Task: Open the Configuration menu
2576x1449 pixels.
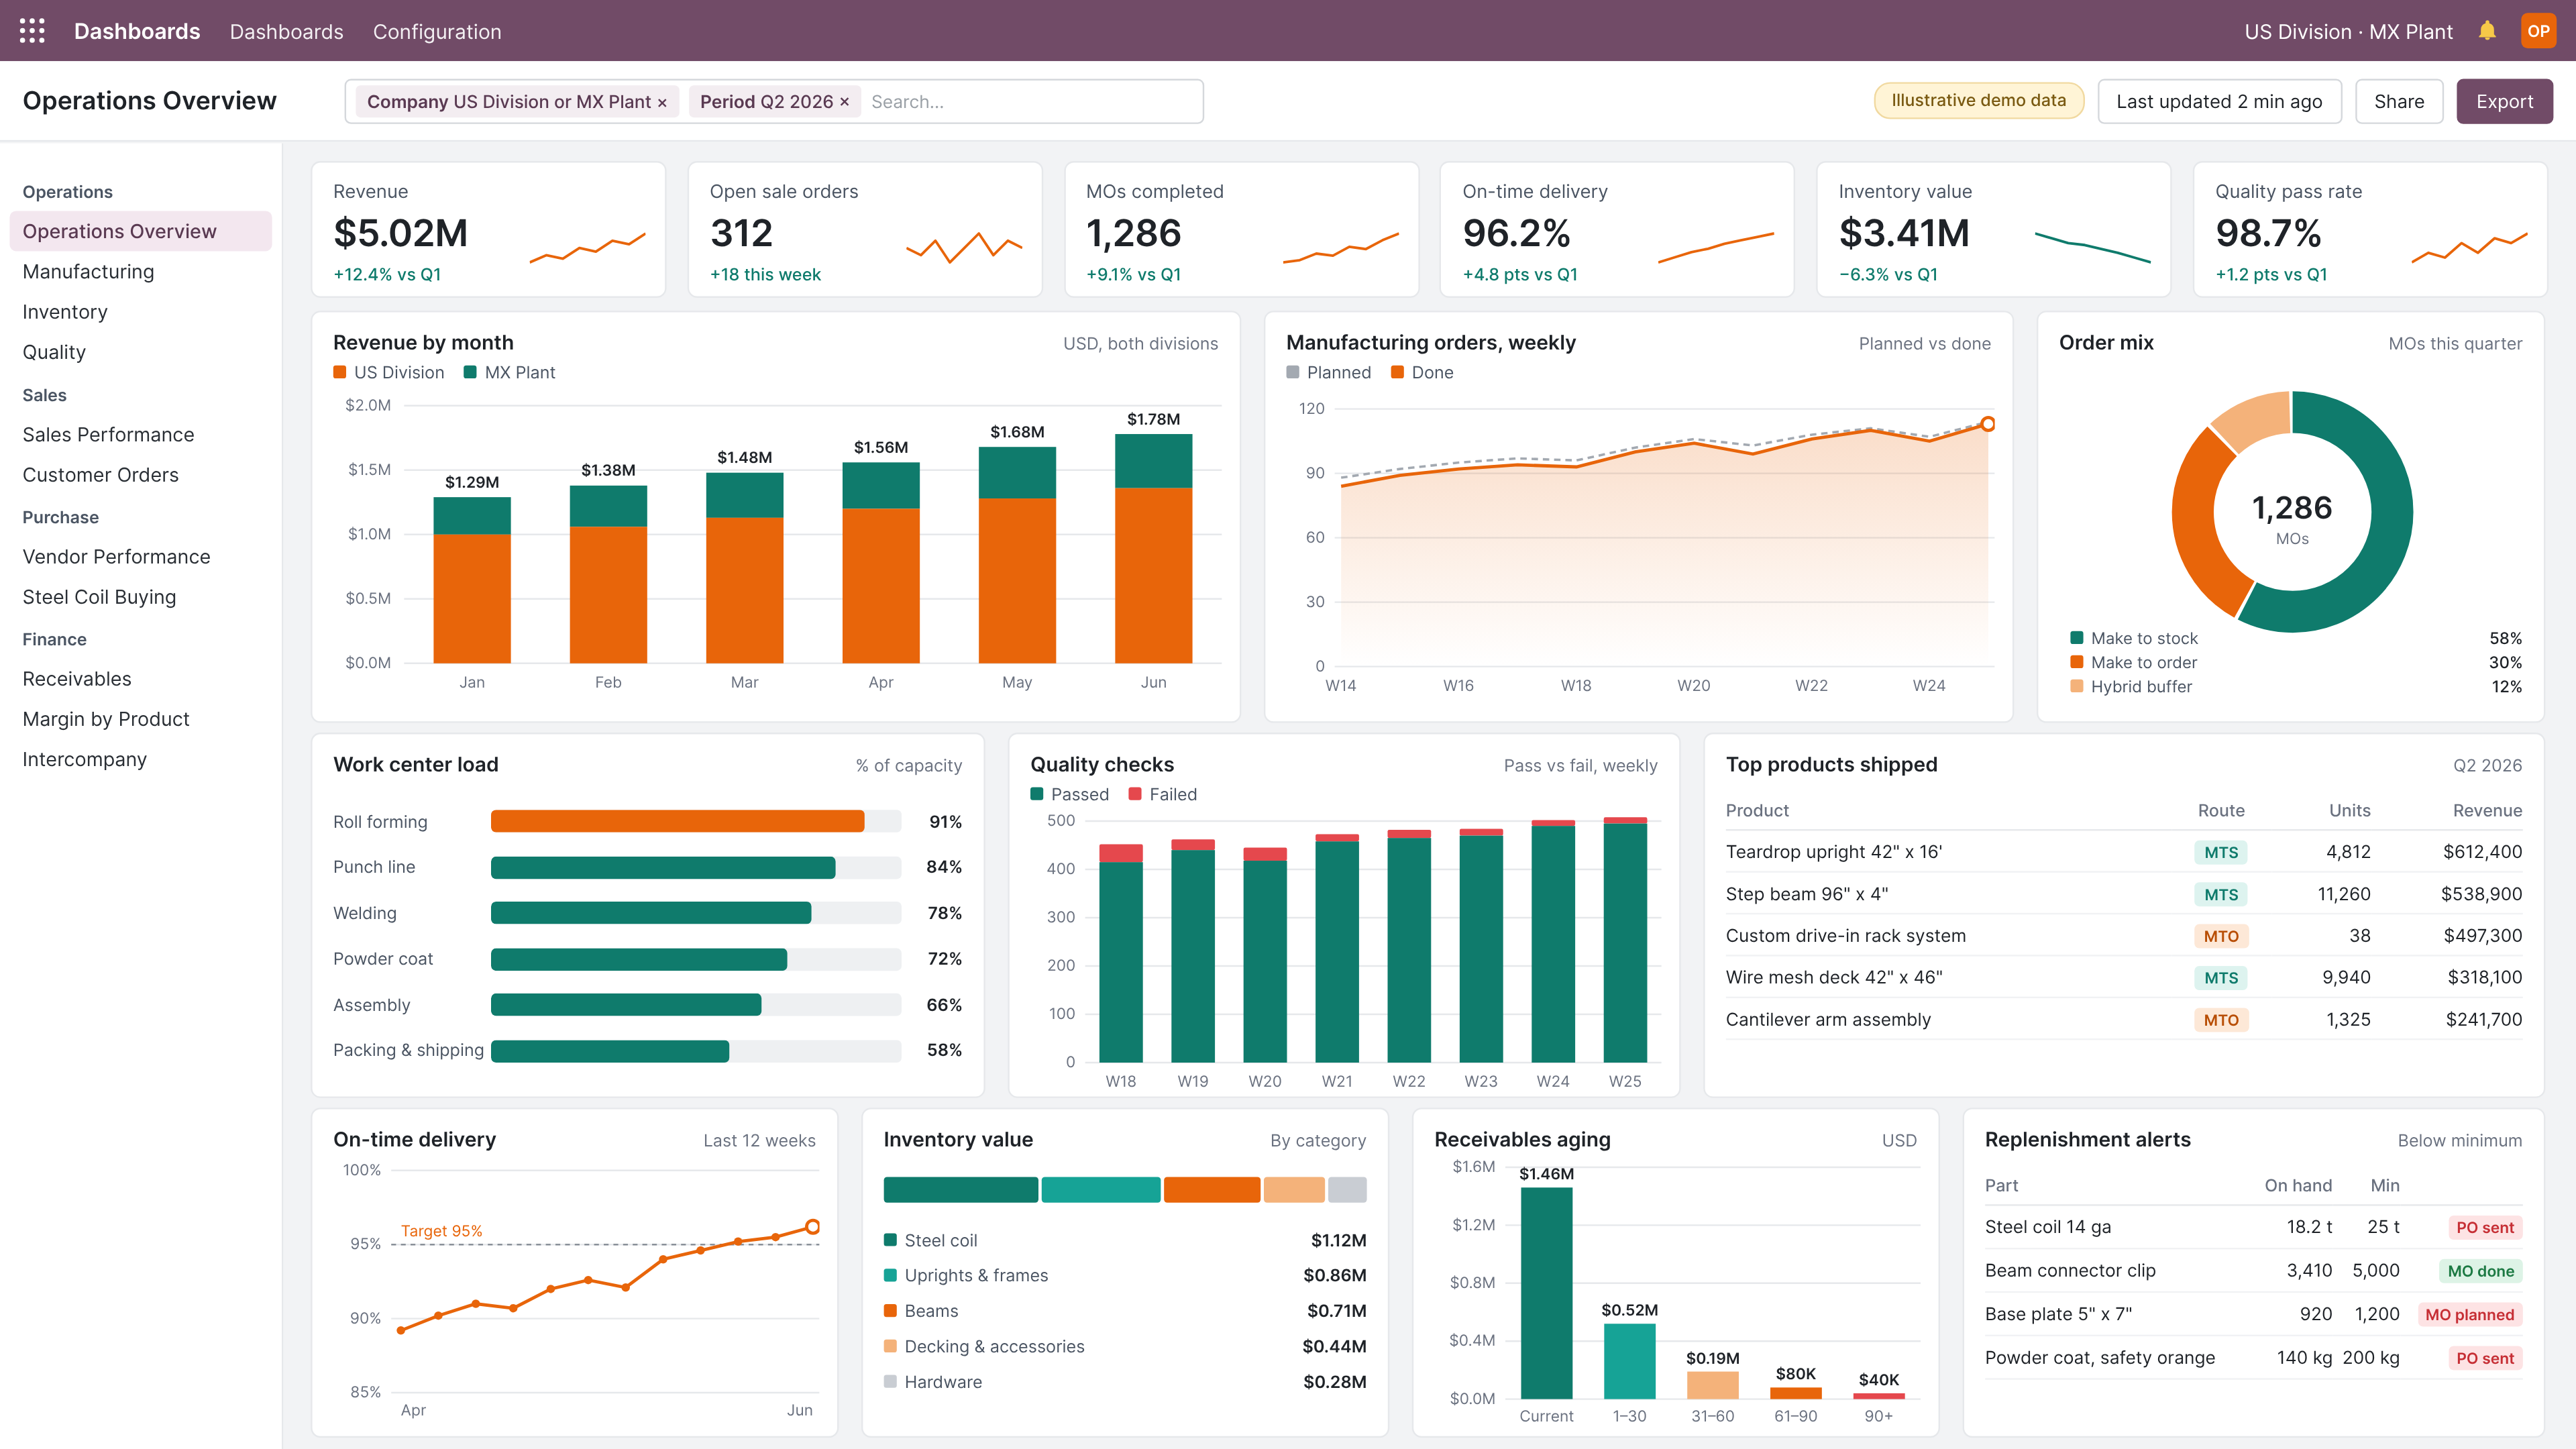Action: pyautogui.click(x=437, y=31)
